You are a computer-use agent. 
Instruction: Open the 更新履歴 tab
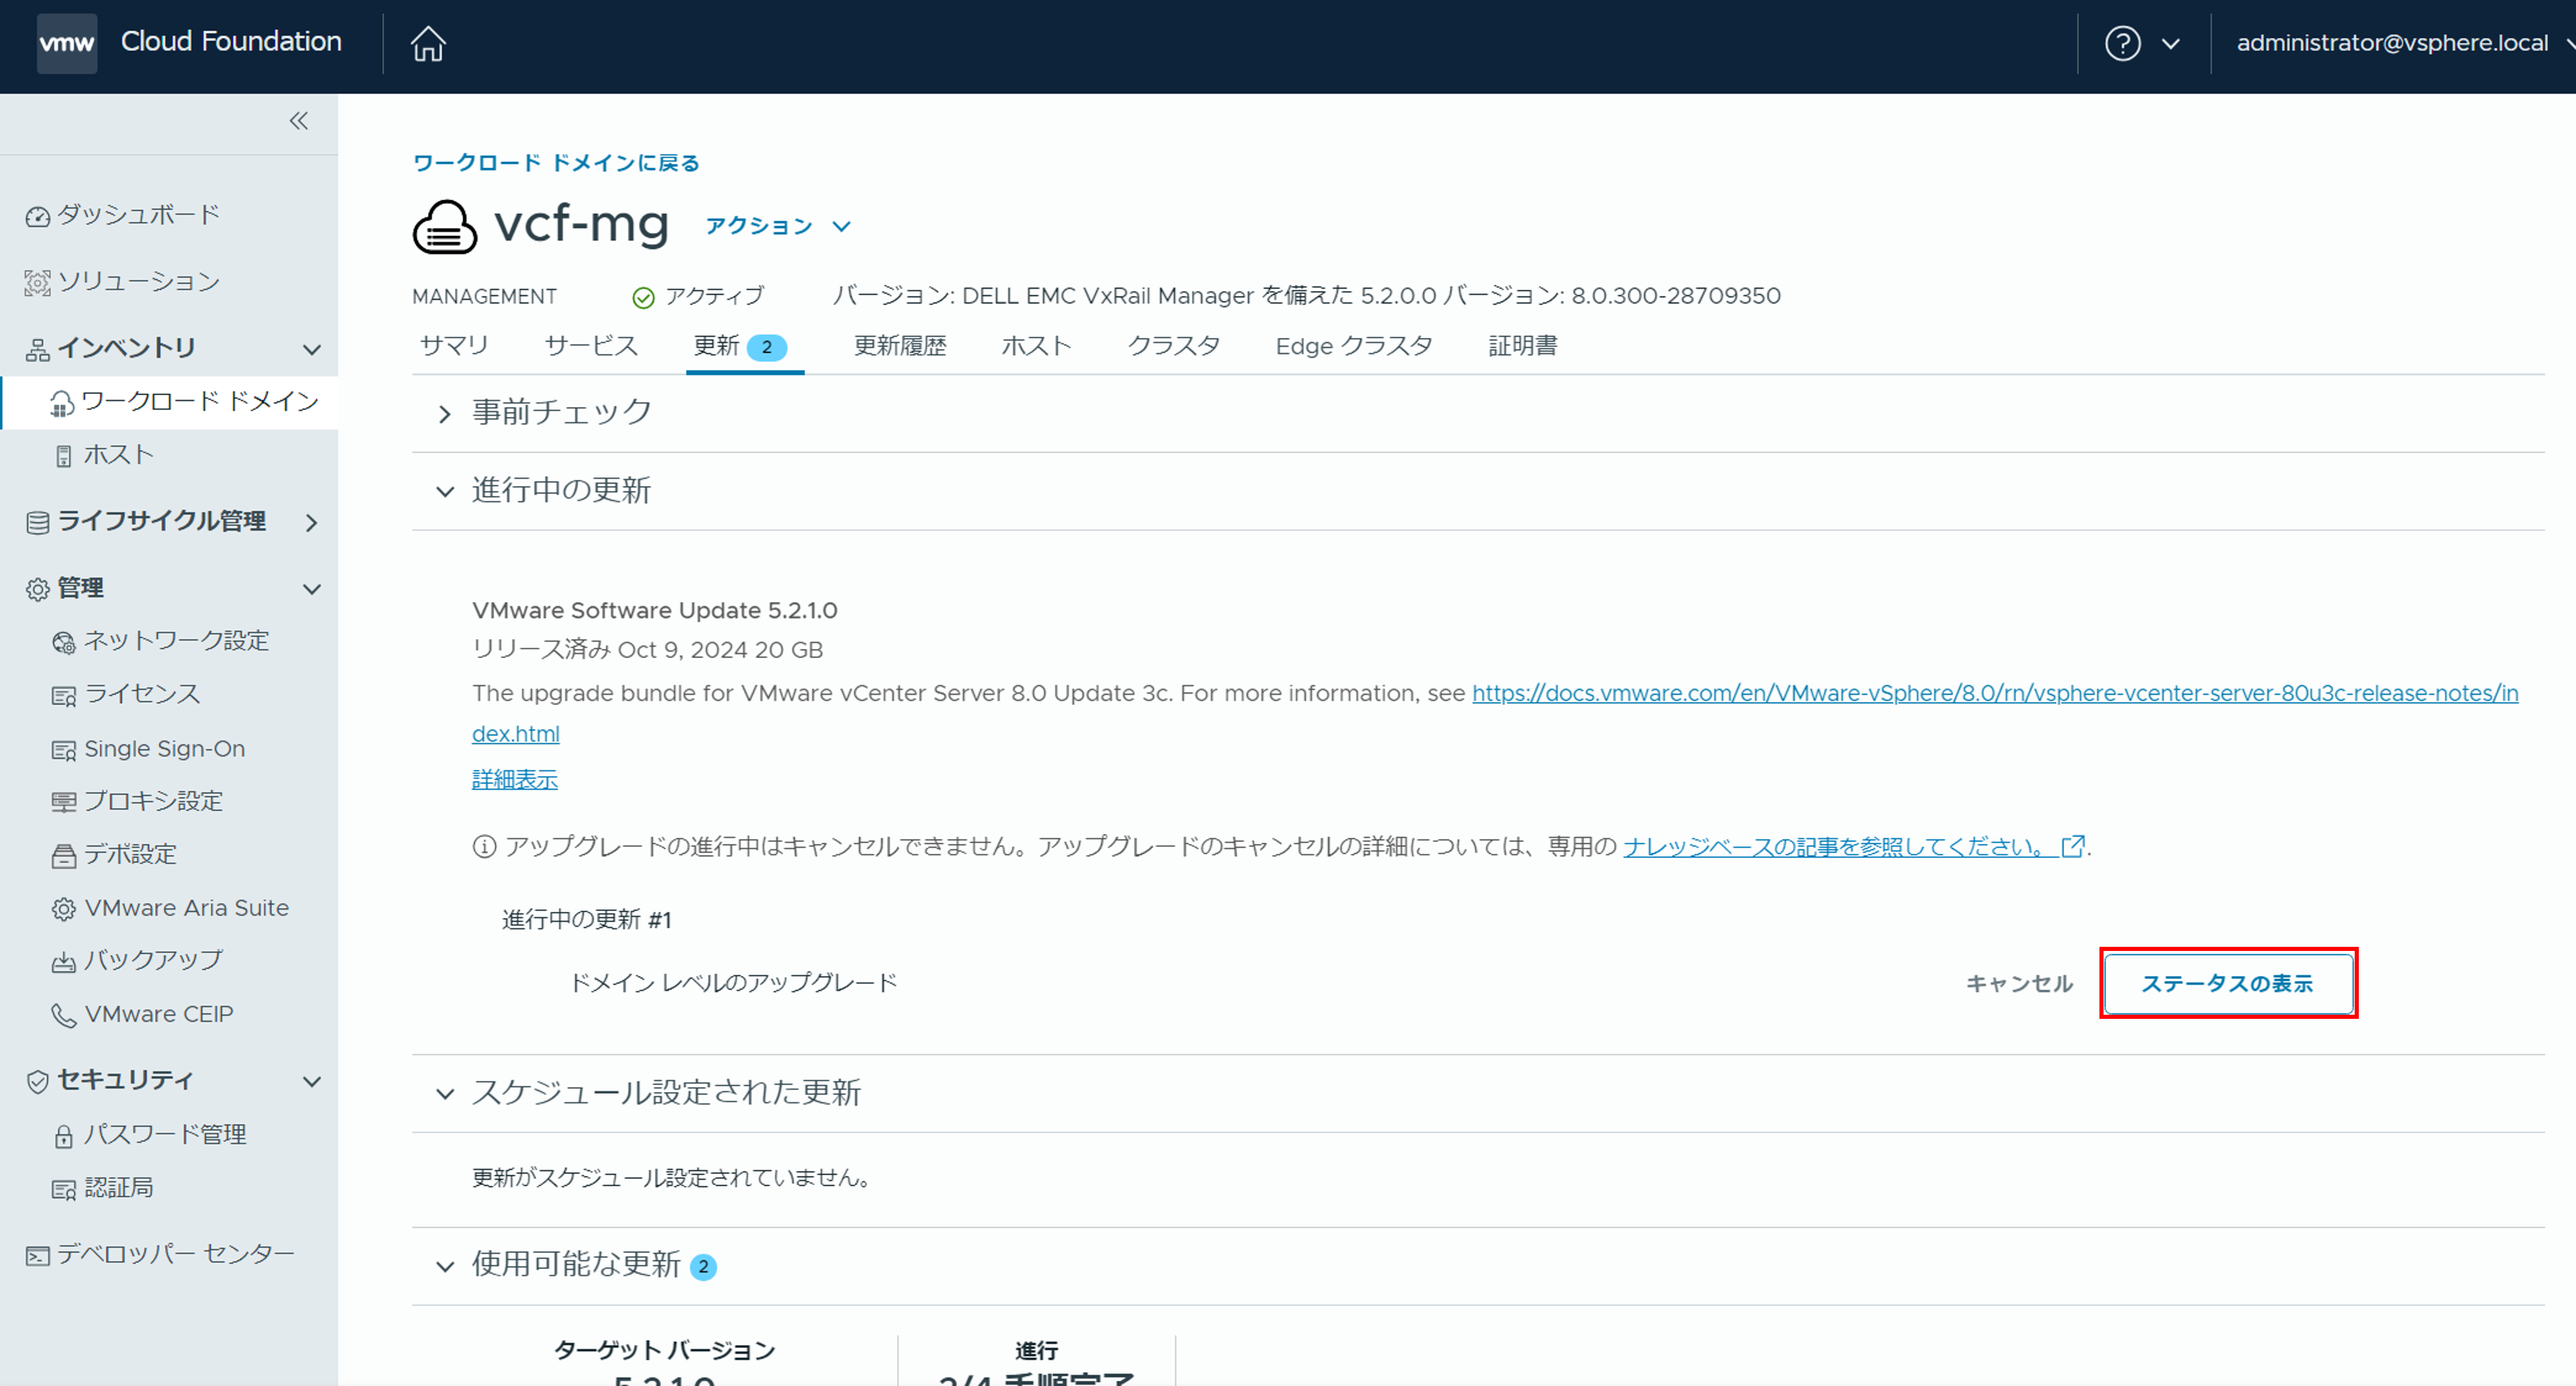click(900, 346)
